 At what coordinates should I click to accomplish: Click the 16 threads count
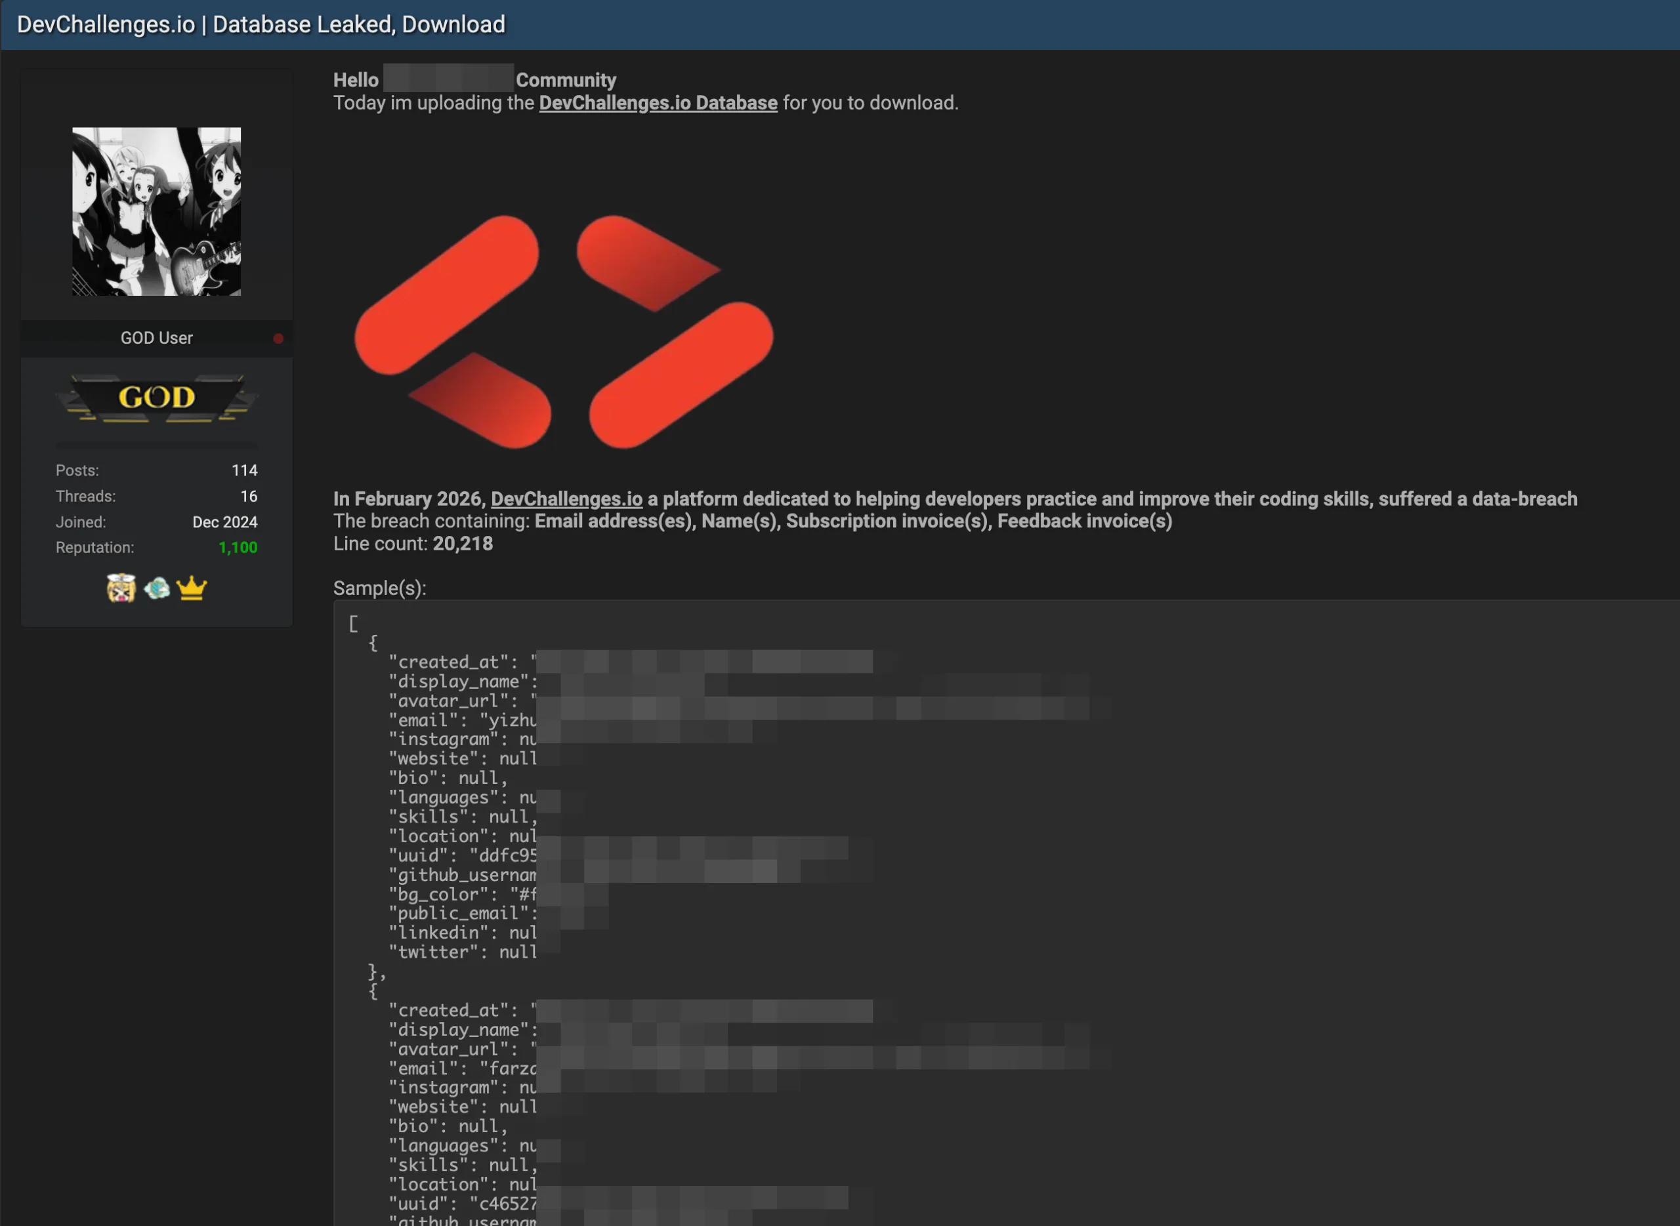(249, 497)
